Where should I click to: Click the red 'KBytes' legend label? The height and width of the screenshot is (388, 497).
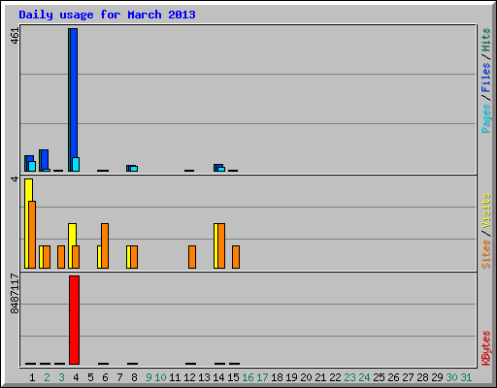(x=486, y=348)
